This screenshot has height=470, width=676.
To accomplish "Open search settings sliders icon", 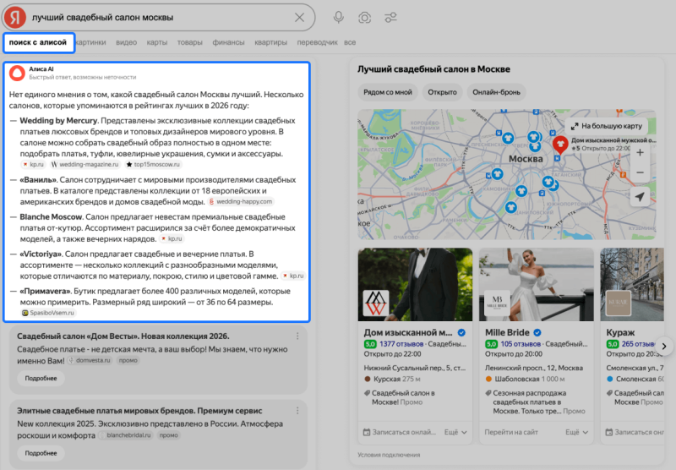I will click(390, 17).
